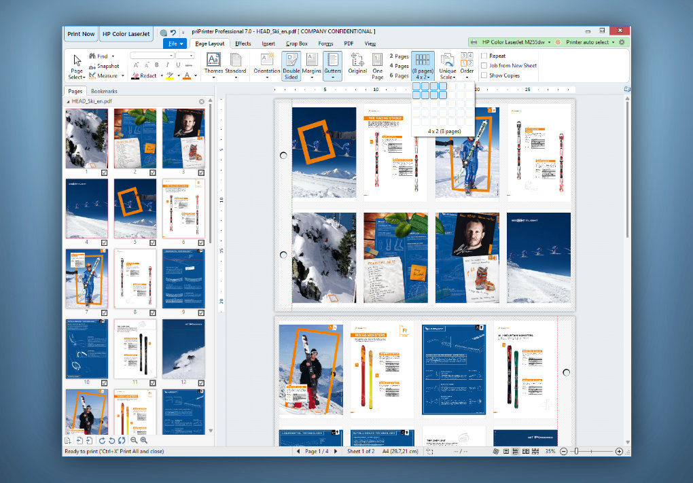693x483 pixels.
Task: Open the Themes gallery
Action: point(213,66)
